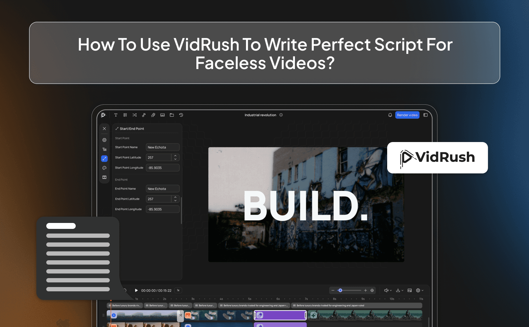Image resolution: width=529 pixels, height=327 pixels.
Task: Decrease End Point Latitude with down arrow
Action: click(x=176, y=201)
